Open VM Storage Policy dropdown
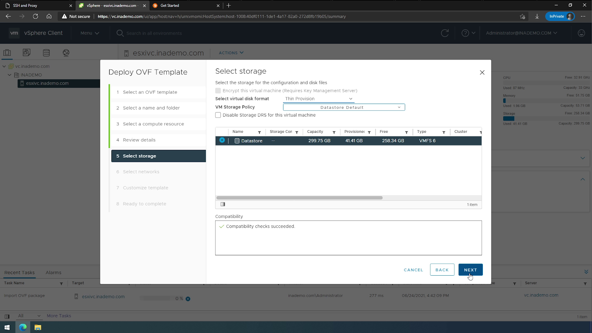This screenshot has width=592, height=333. pos(344,107)
